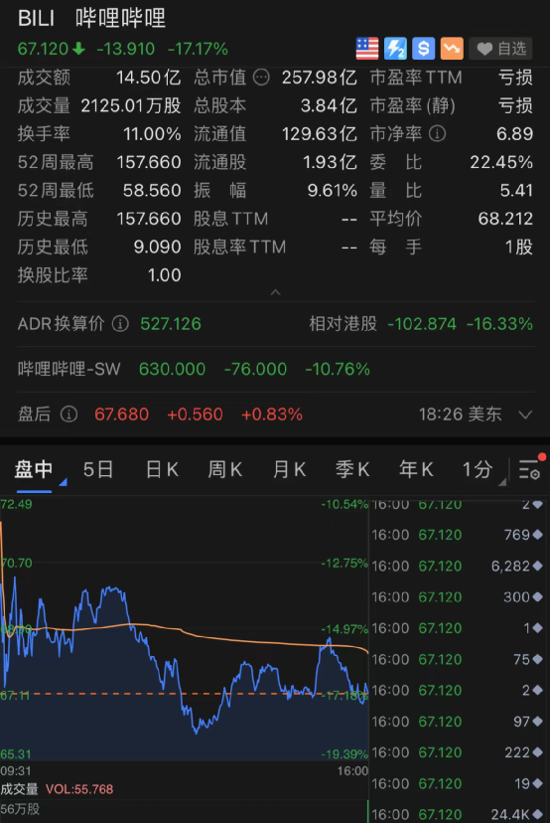The height and width of the screenshot is (823, 550).
Task: Tap the 流通值 value 129.63亿
Action: 320,134
